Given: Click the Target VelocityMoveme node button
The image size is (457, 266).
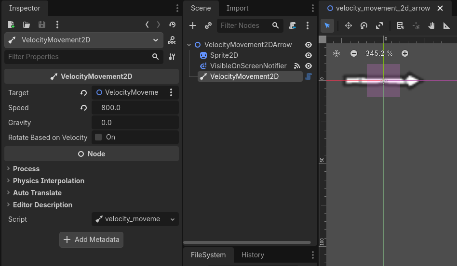Looking at the screenshot, I should [129, 92].
